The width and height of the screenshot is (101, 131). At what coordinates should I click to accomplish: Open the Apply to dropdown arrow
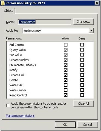tap(91, 31)
